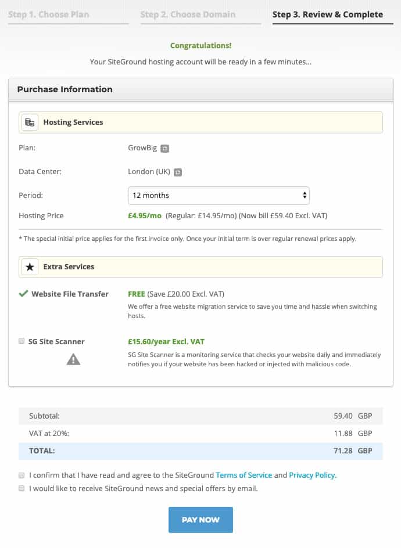Click the Extra Services section header
This screenshot has width=401, height=548.
(201, 267)
